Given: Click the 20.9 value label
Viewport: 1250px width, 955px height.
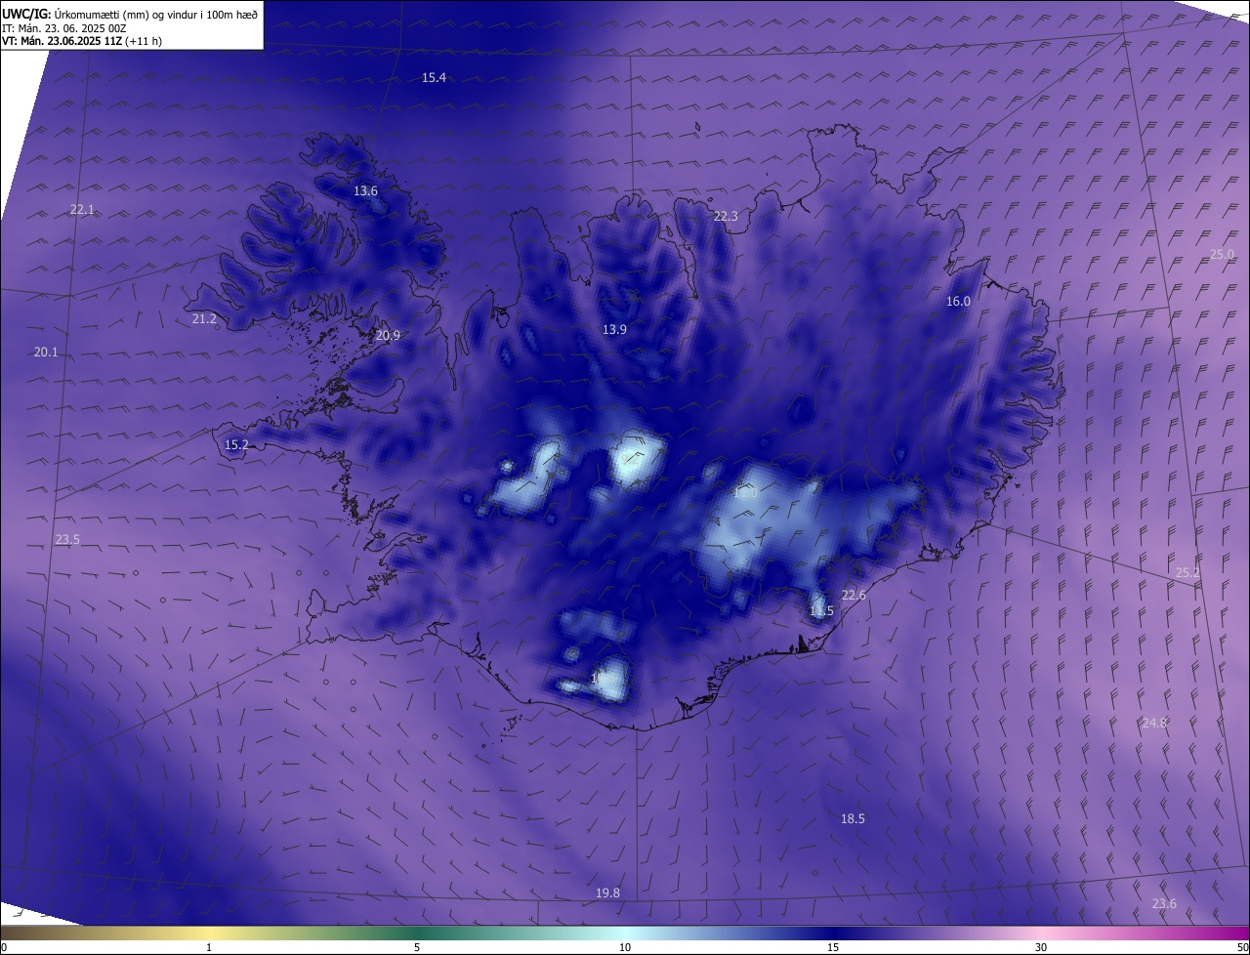Looking at the screenshot, I should point(388,335).
